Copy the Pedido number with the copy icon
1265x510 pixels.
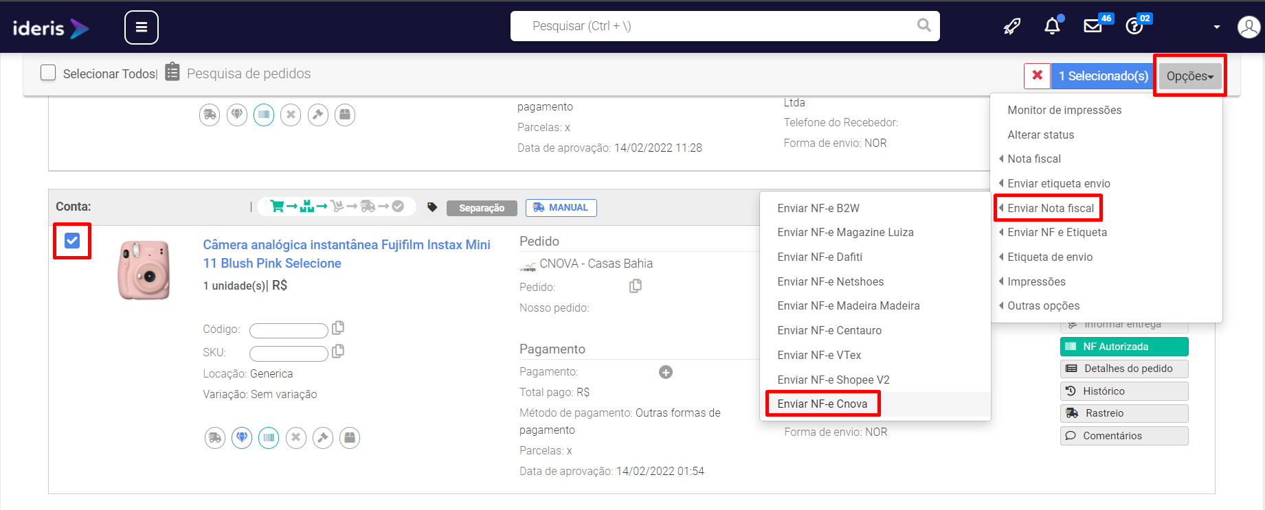[x=636, y=286]
